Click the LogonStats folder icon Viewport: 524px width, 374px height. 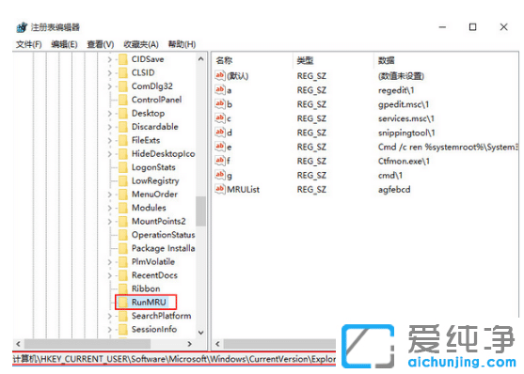tap(123, 167)
